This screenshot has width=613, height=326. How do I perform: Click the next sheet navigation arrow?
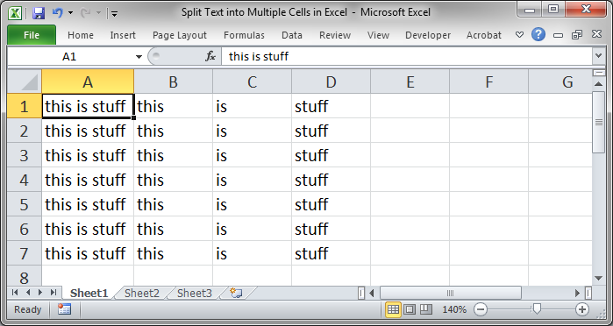tap(40, 293)
